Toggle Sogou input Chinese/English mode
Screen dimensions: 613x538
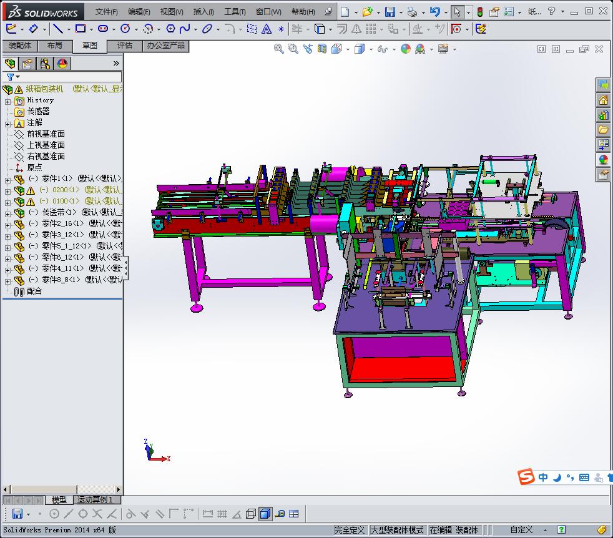(x=543, y=477)
